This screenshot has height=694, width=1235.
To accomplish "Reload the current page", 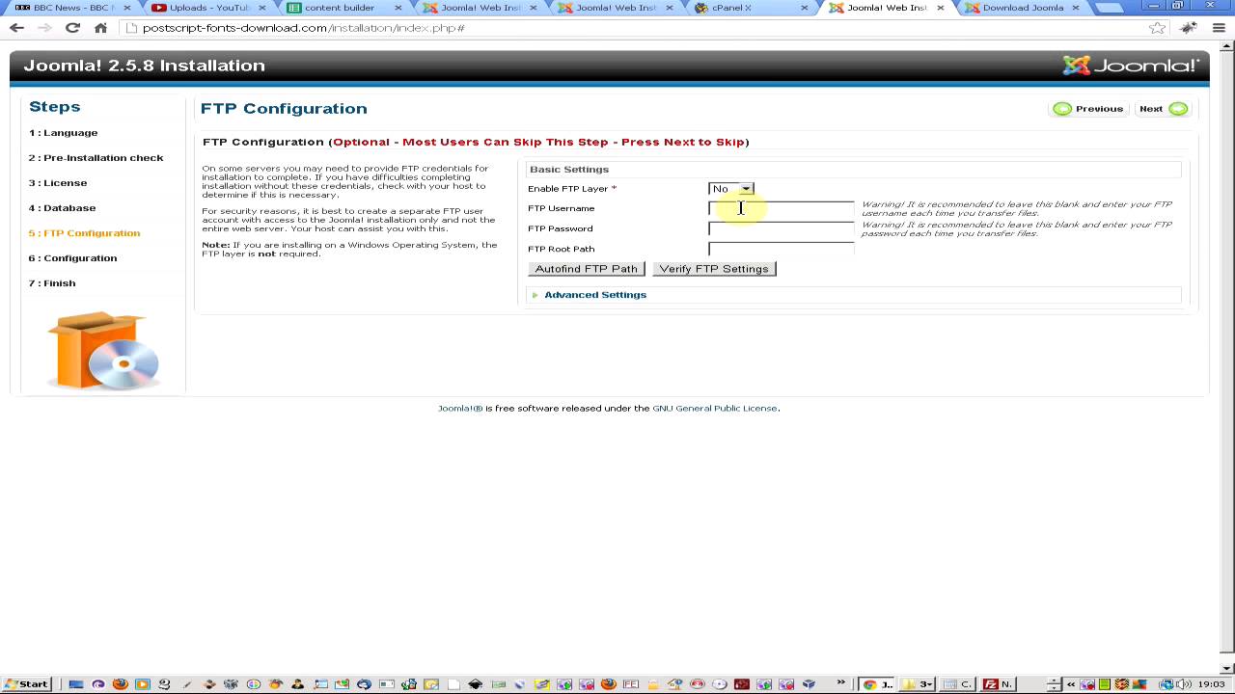I will click(x=72, y=28).
